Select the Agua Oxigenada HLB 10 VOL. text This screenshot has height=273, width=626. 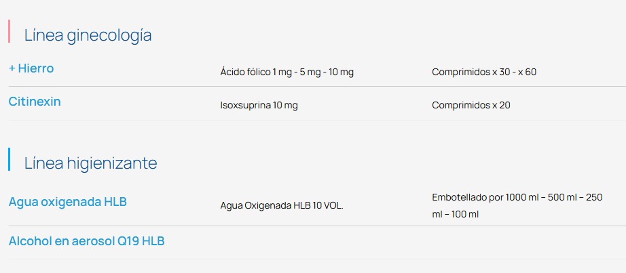(282, 206)
